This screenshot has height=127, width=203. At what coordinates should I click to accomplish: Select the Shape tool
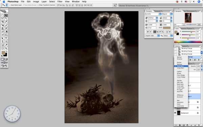(6, 41)
